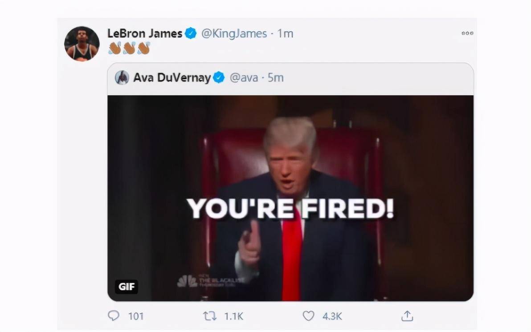Click the 5m quoted tweet timestamp

tap(275, 77)
